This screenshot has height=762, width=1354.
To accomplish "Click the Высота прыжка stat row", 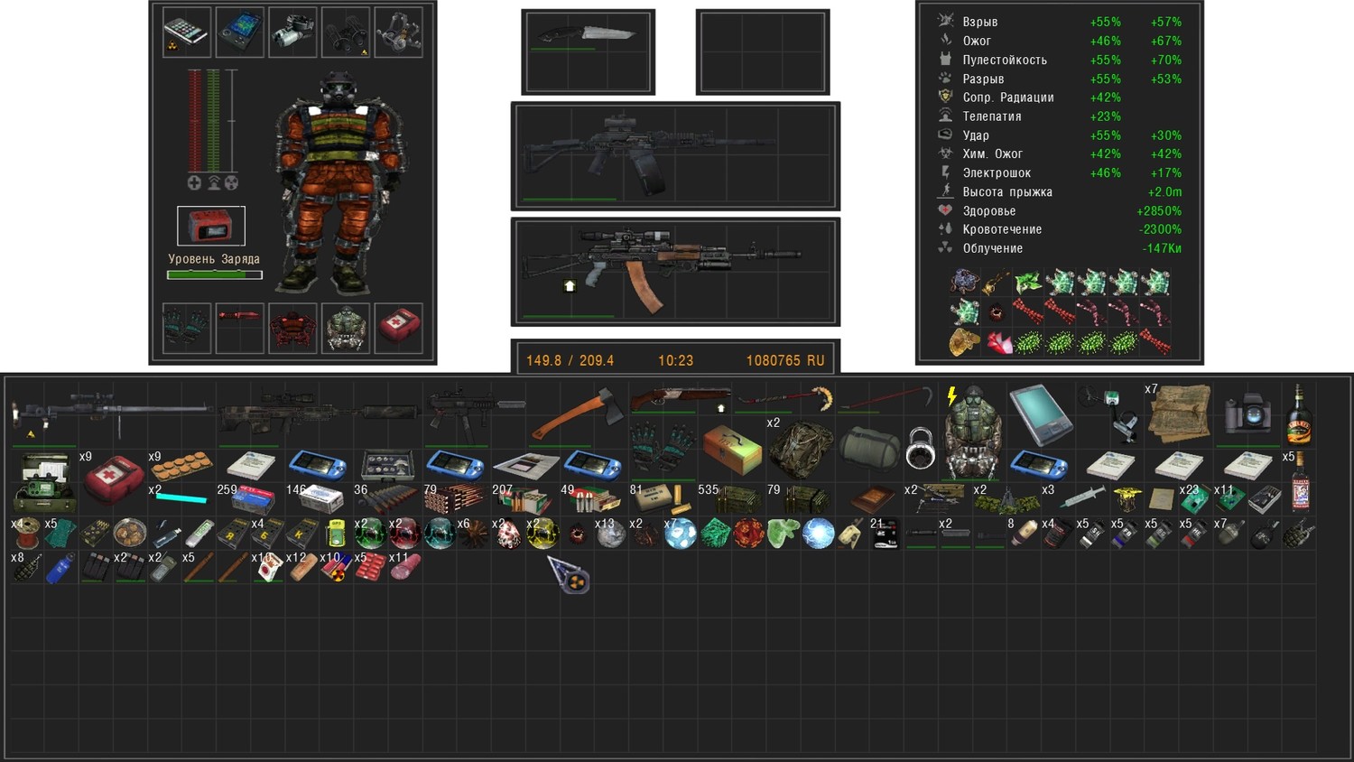I will 1059,191.
